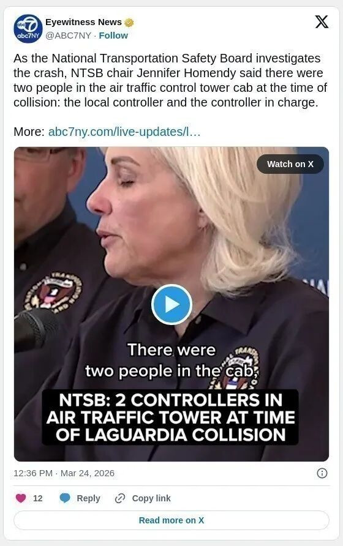Click the @ABC7NY handle

click(x=68, y=36)
